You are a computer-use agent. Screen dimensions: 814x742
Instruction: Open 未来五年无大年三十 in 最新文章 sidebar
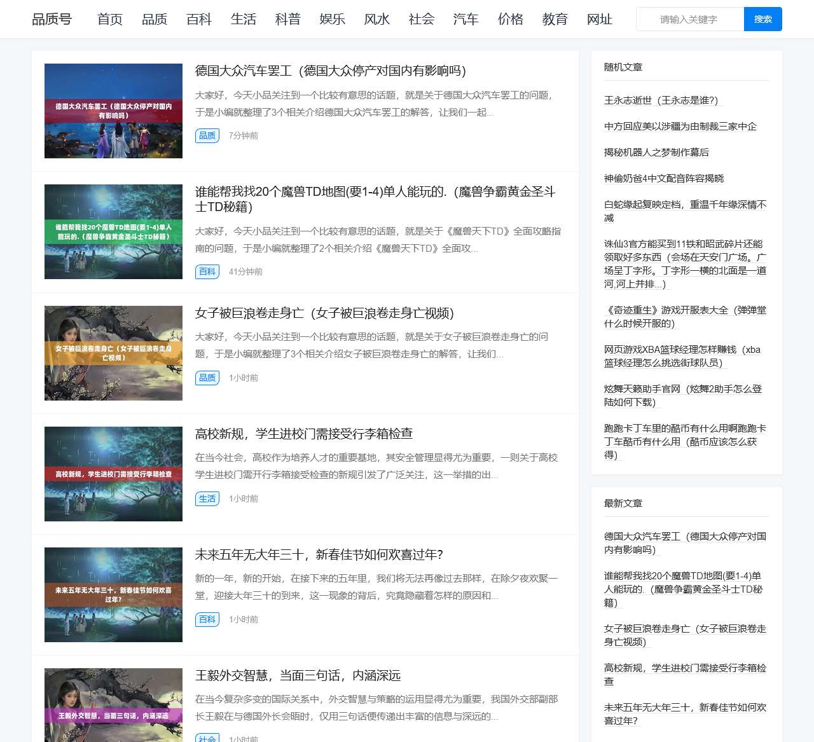point(686,714)
